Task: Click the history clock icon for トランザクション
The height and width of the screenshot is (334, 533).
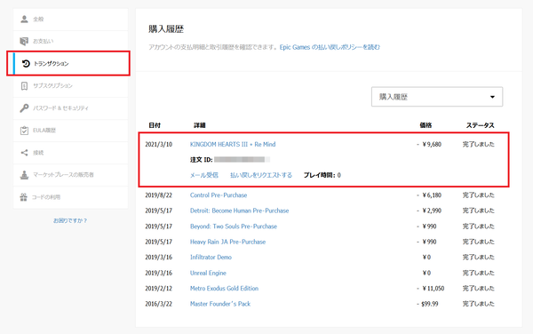Action: click(x=26, y=64)
